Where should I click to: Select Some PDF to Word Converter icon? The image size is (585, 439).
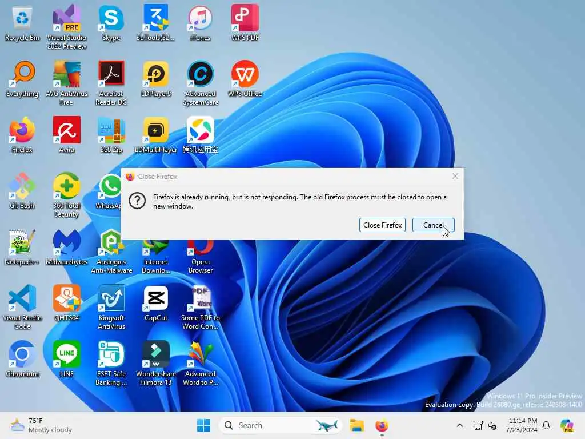tap(201, 308)
